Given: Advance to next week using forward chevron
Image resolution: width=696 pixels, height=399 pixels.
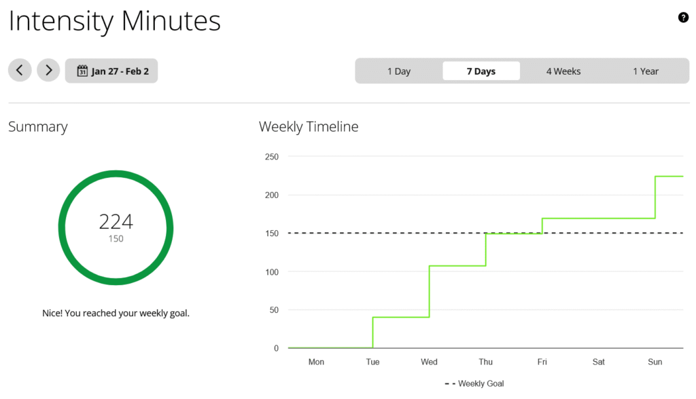Looking at the screenshot, I should pos(48,70).
